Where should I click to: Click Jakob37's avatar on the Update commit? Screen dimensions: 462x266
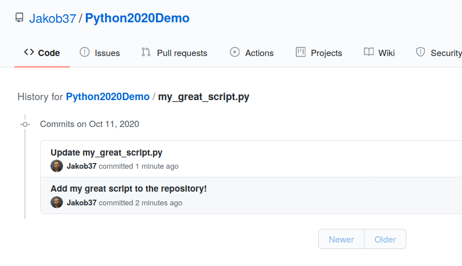point(57,166)
